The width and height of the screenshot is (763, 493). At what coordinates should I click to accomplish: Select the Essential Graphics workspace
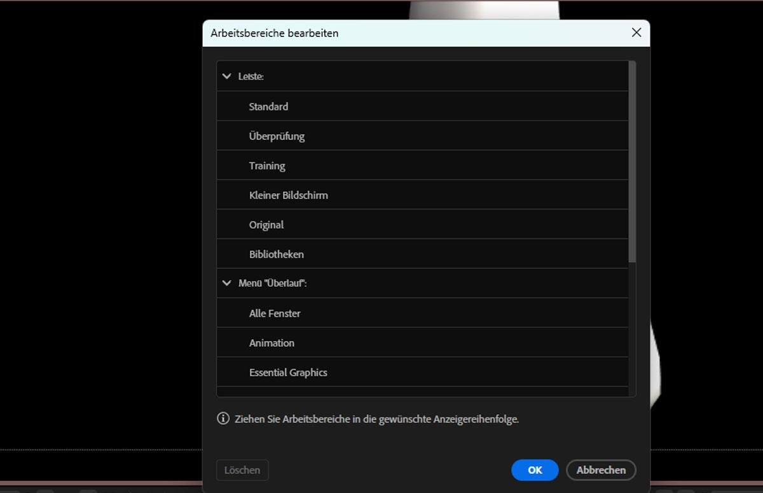point(288,372)
